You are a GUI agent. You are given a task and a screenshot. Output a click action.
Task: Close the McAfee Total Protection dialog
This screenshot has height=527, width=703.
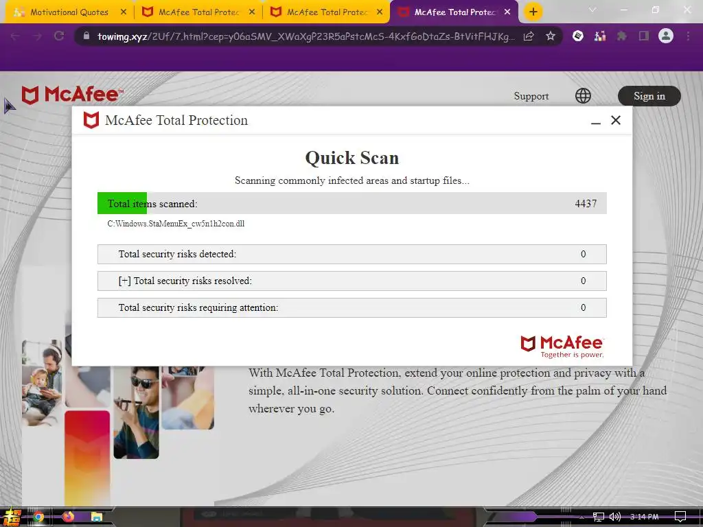pyautogui.click(x=616, y=120)
